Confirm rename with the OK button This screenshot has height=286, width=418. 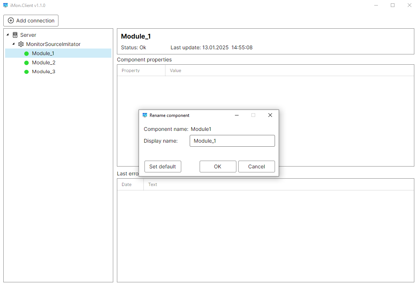218,167
